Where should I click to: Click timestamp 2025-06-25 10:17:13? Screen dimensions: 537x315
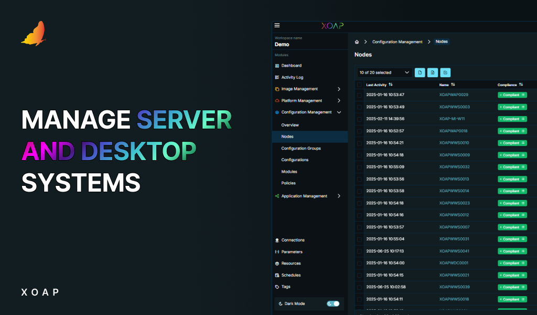(x=385, y=251)
